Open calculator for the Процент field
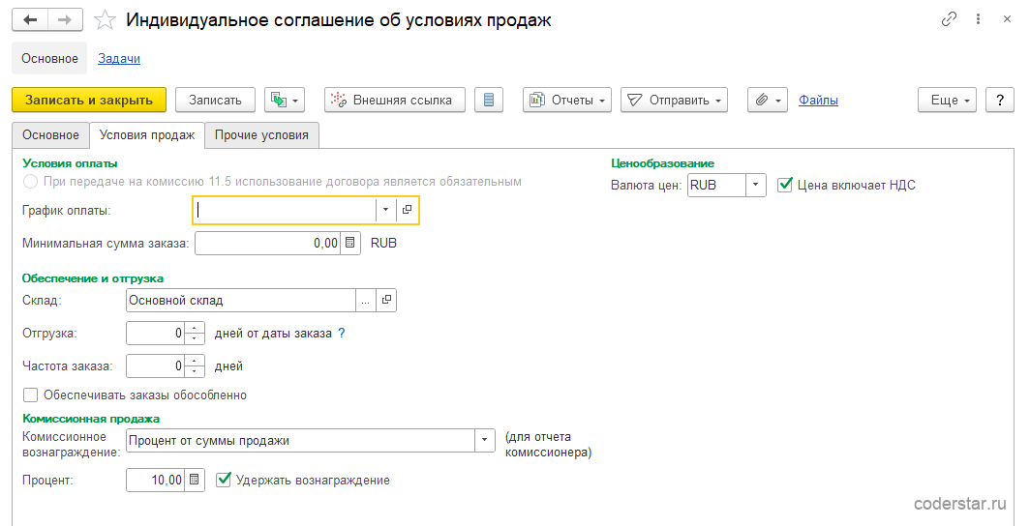Viewport: 1030px width, 526px height. 195,481
